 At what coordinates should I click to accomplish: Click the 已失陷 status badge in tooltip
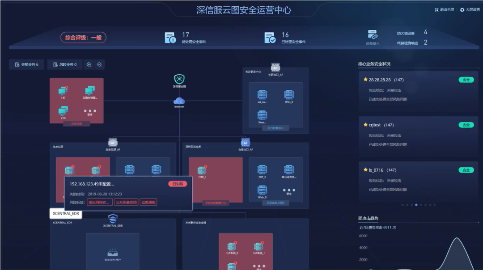[178, 184]
